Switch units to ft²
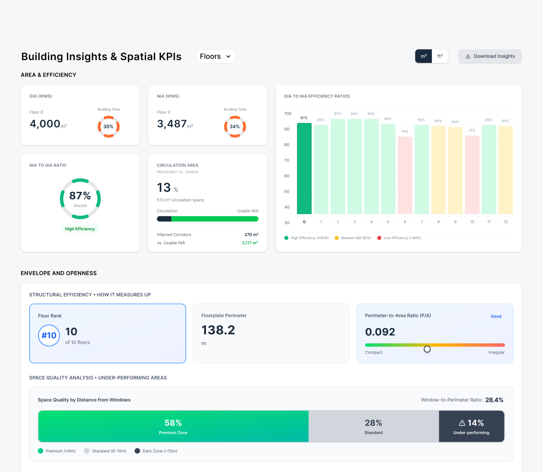543x472 pixels. pyautogui.click(x=440, y=56)
